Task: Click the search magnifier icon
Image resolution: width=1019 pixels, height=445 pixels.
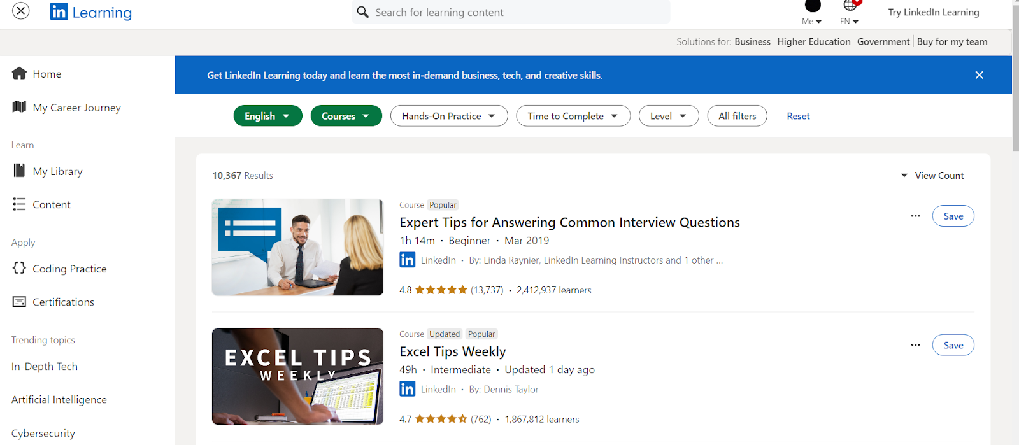Action: (363, 12)
